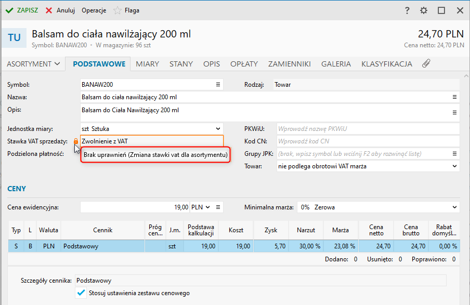Screen dimensions: 470x305
Task: Expand the Towar VAT marża dropdown
Action: (454, 166)
